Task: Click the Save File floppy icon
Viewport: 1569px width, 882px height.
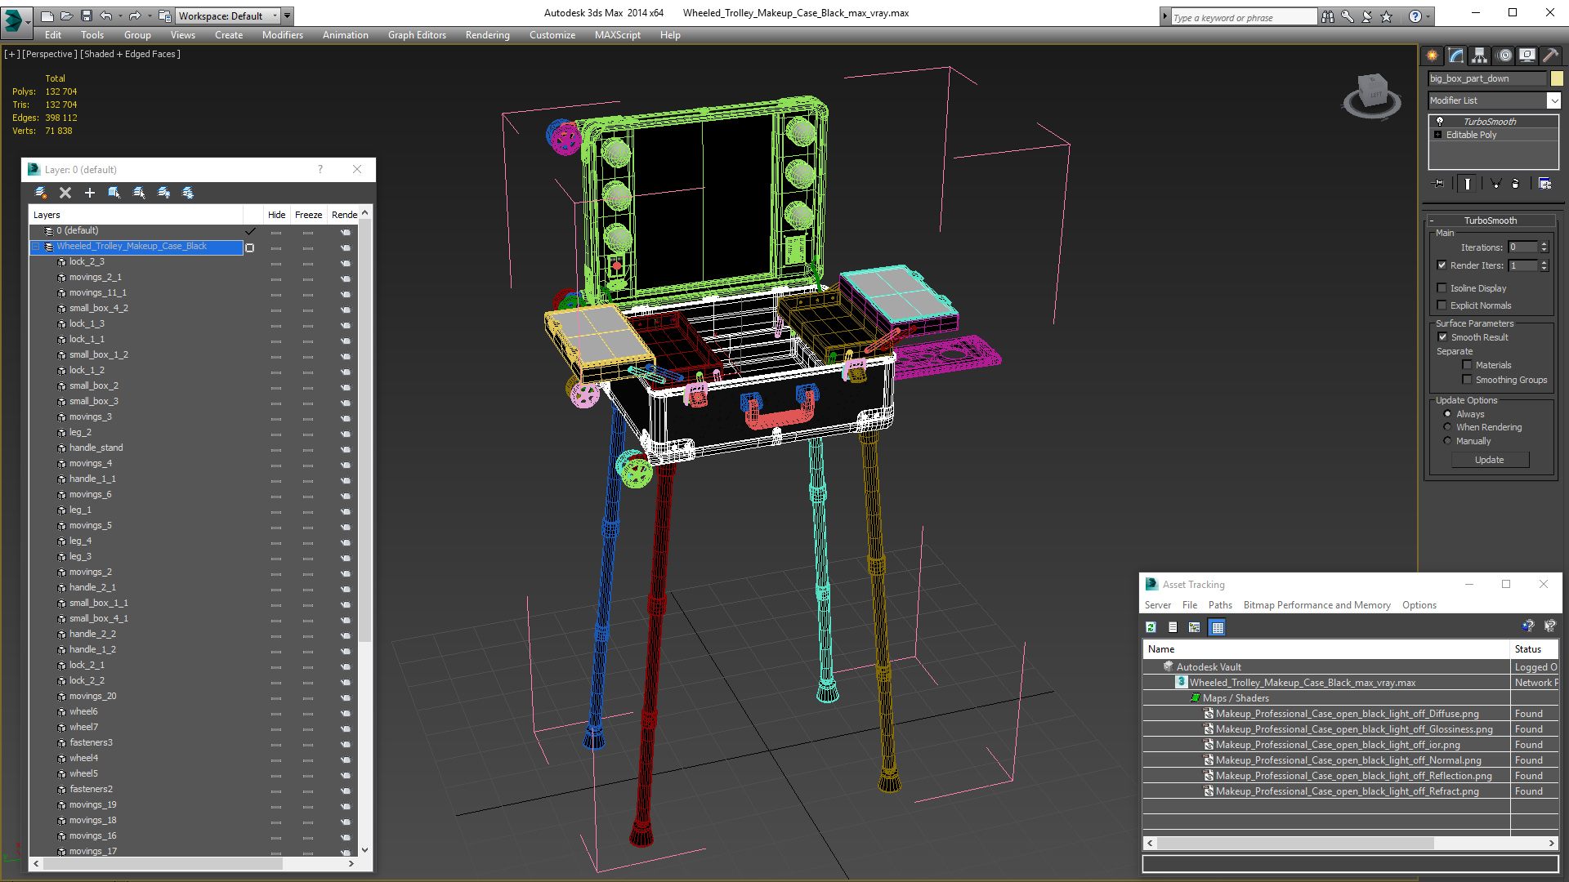Action: (87, 16)
